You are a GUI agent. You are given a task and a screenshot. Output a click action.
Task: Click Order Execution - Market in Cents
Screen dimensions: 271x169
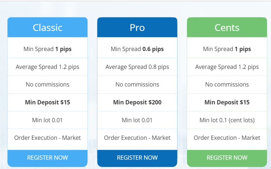coord(227,138)
